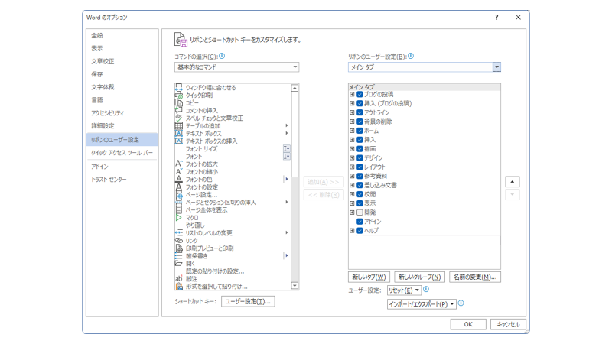Click the help question mark in title bar

(x=496, y=17)
